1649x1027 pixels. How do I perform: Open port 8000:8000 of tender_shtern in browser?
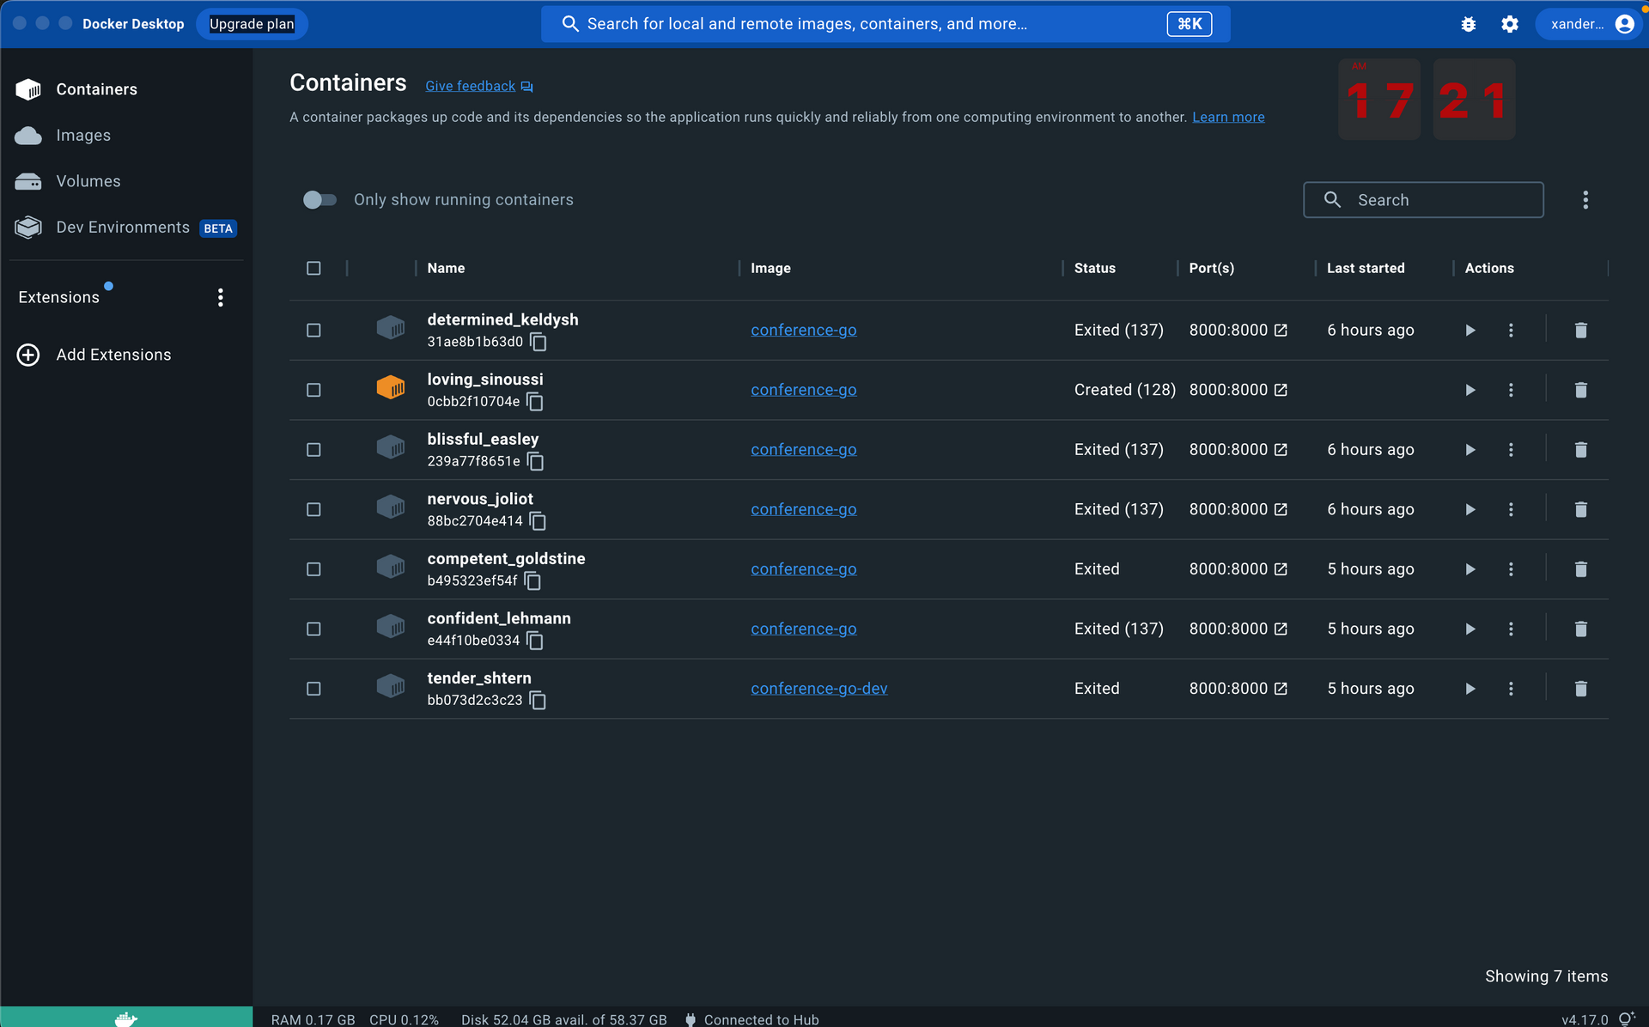[x=1281, y=689]
